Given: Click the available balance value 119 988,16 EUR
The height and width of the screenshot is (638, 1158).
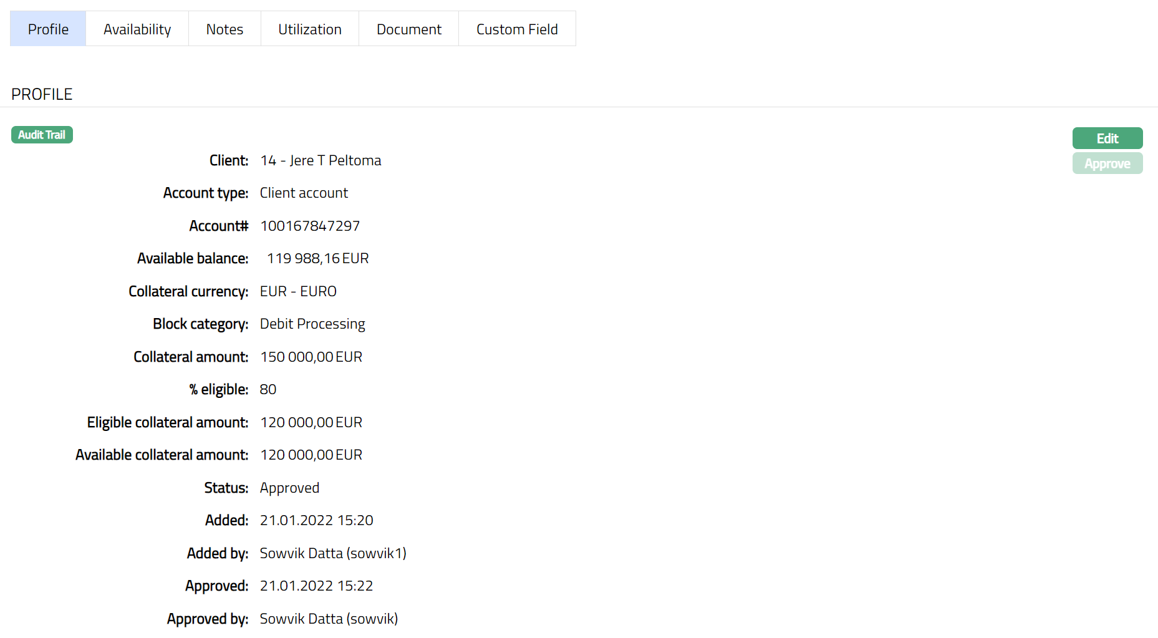Looking at the screenshot, I should coord(317,258).
